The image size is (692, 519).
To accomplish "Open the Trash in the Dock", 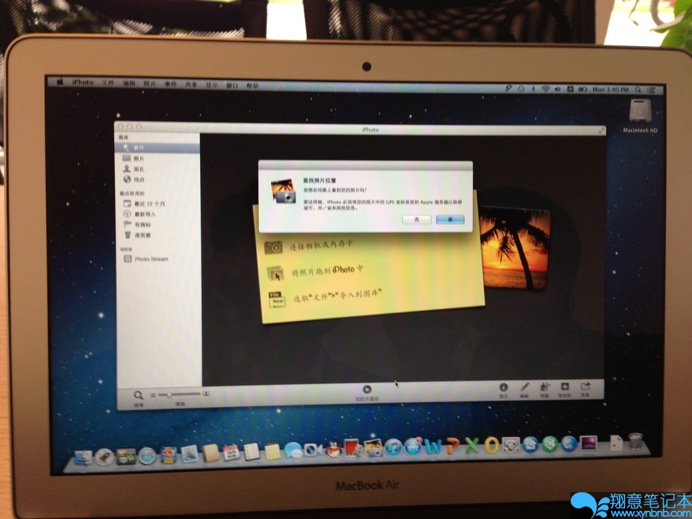I will (635, 441).
